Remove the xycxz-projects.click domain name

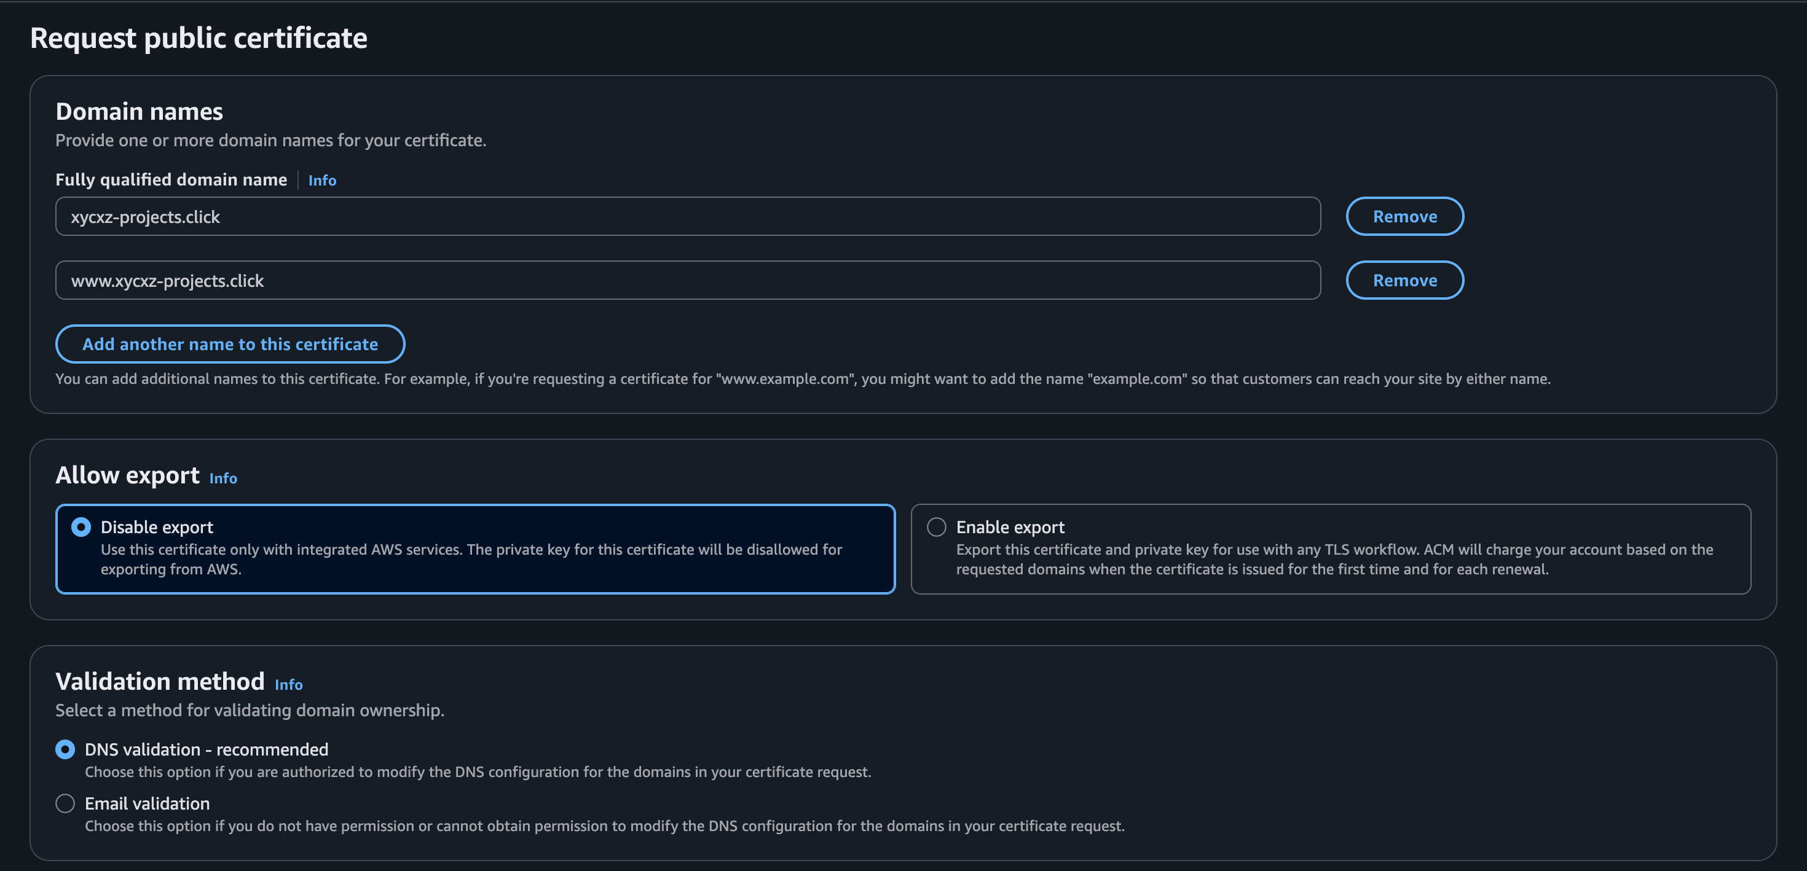[1404, 216]
